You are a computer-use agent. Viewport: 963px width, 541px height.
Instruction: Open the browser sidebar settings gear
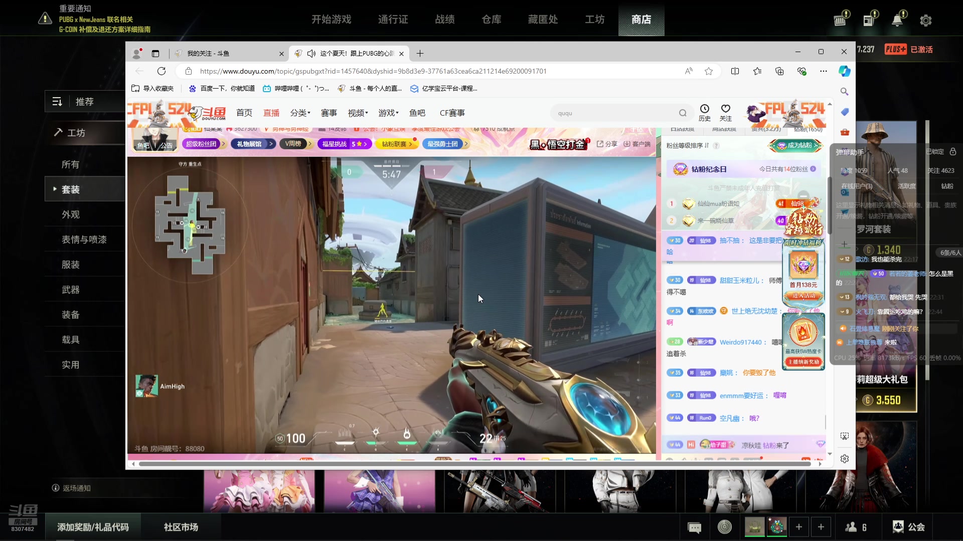pos(845,459)
